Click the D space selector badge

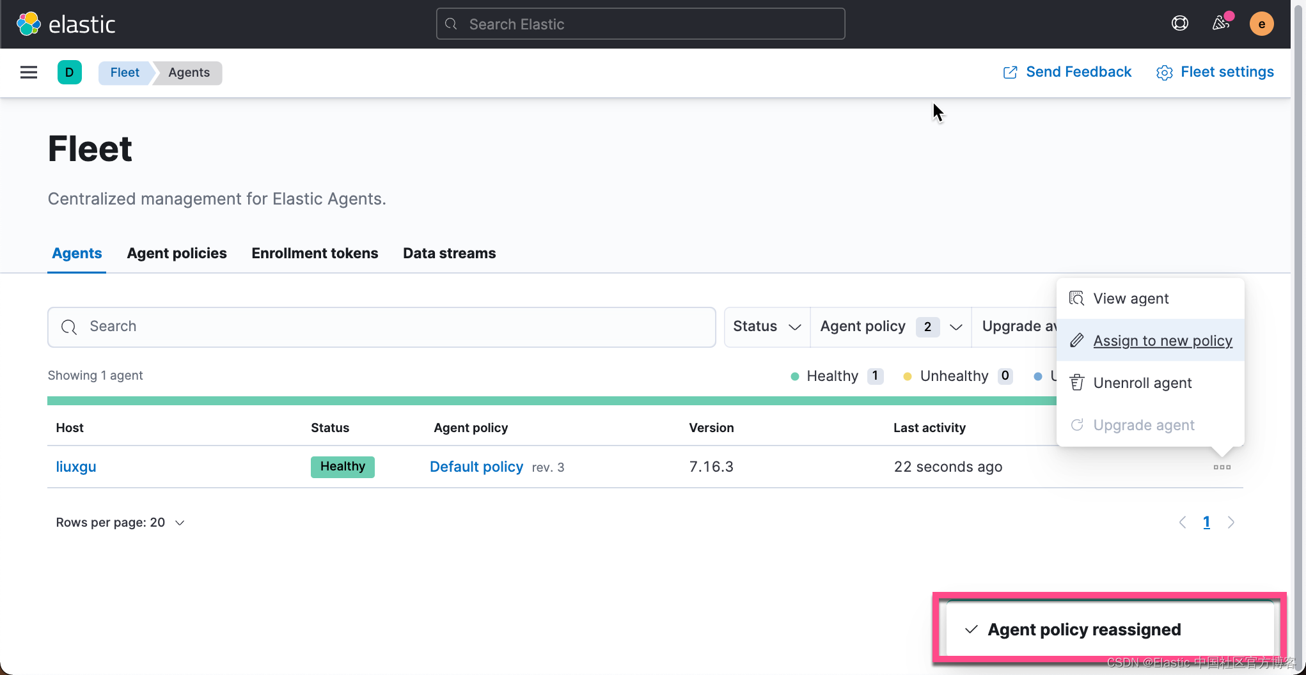(x=70, y=72)
